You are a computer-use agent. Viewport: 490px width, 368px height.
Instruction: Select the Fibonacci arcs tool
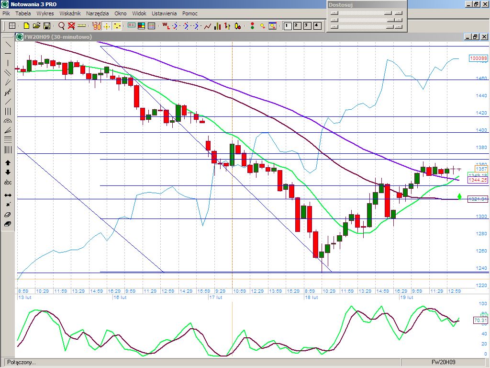tap(8, 121)
